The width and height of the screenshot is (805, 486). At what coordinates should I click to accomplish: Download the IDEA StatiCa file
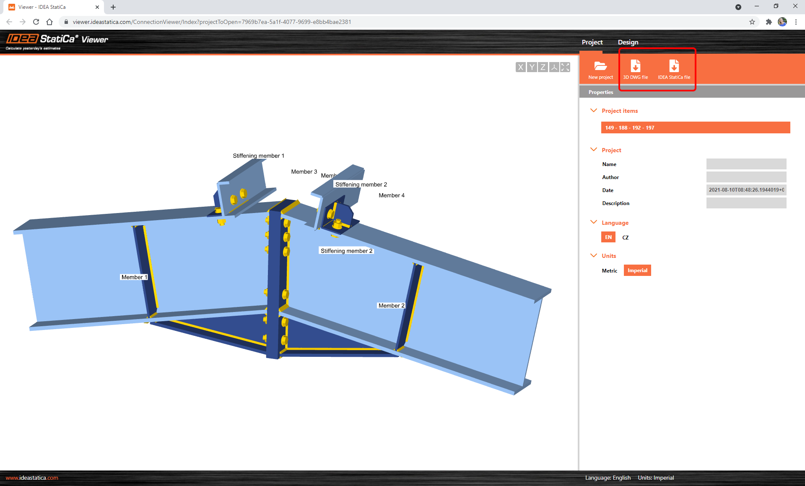[674, 69]
